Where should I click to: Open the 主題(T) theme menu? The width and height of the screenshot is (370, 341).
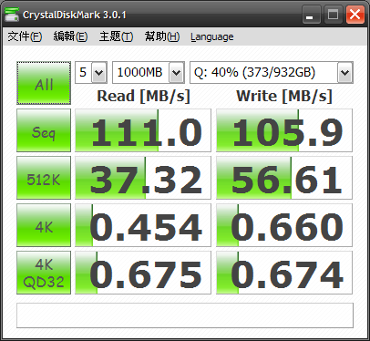coord(116,36)
